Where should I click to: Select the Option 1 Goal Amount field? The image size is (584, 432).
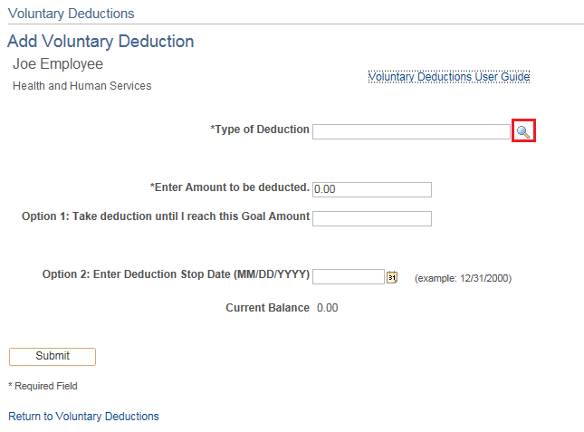point(371,218)
